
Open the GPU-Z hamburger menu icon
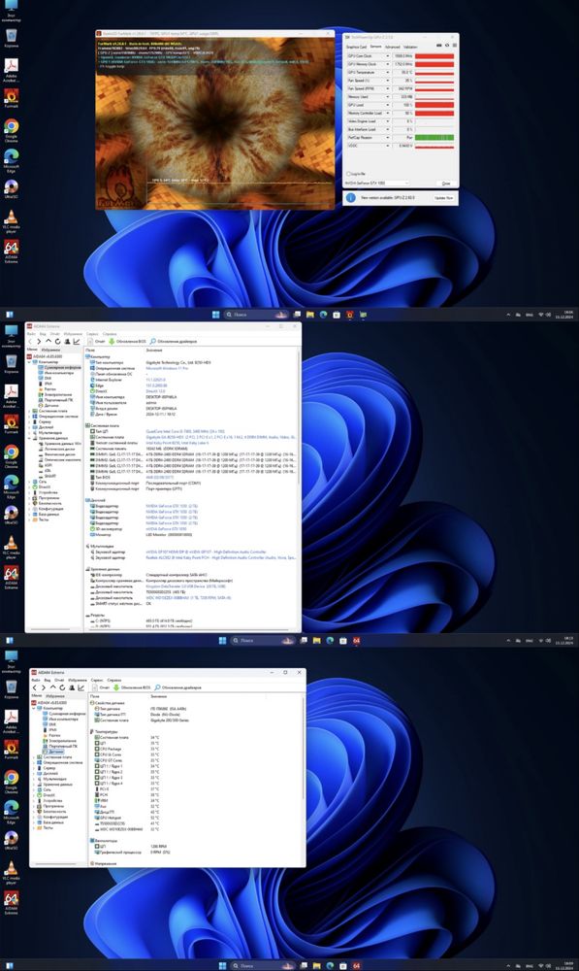pos(455,46)
